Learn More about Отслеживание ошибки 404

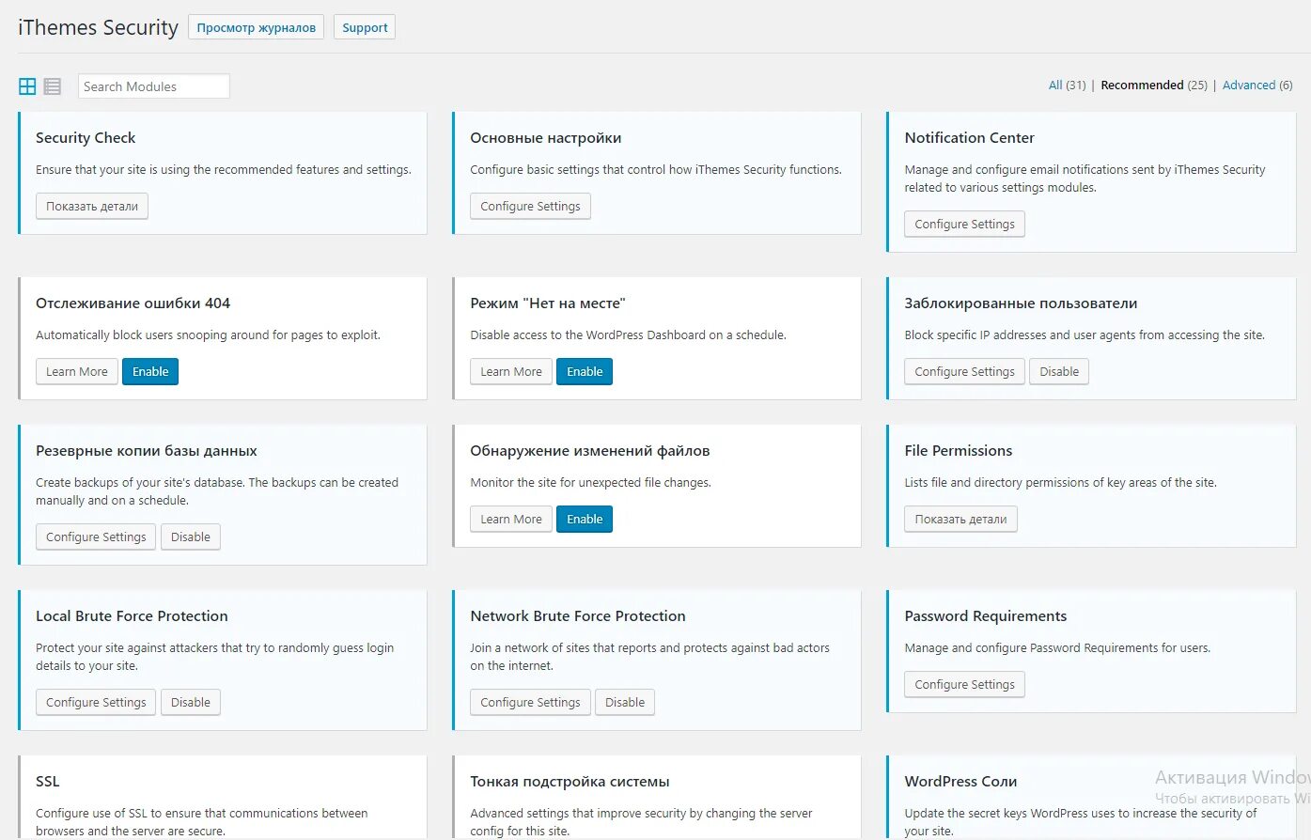77,372
